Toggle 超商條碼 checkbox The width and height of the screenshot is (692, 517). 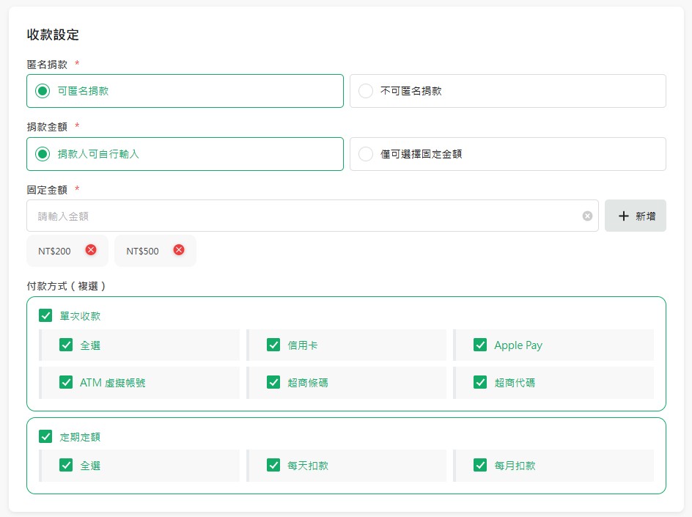coord(273,382)
